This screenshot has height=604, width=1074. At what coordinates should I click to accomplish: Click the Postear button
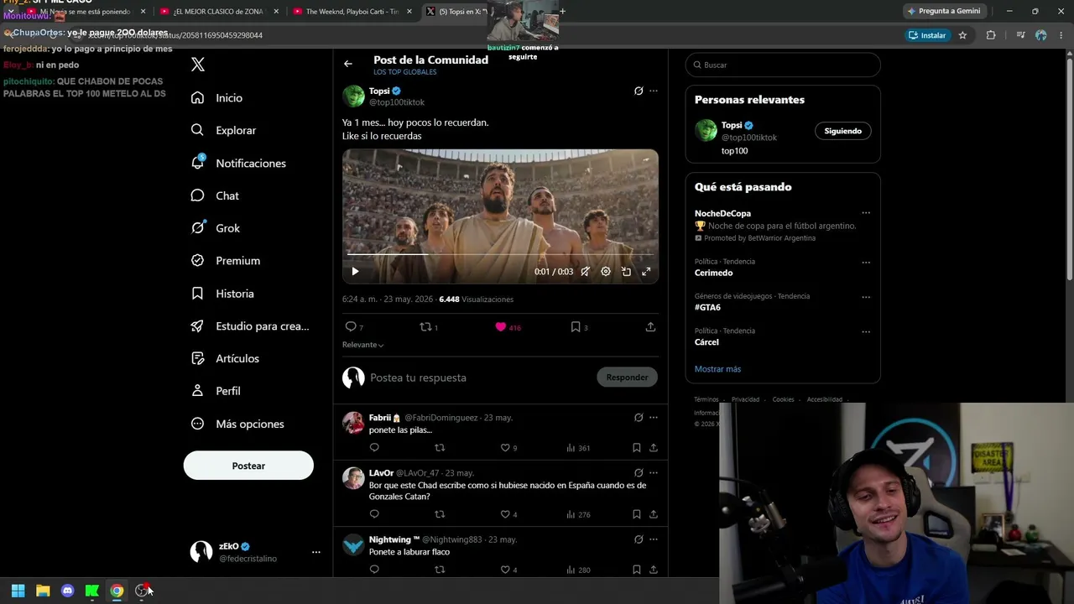(248, 466)
